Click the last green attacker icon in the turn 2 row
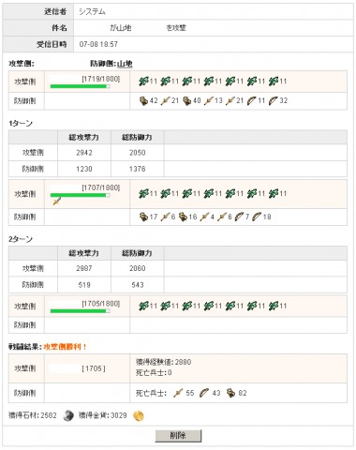 274,306
